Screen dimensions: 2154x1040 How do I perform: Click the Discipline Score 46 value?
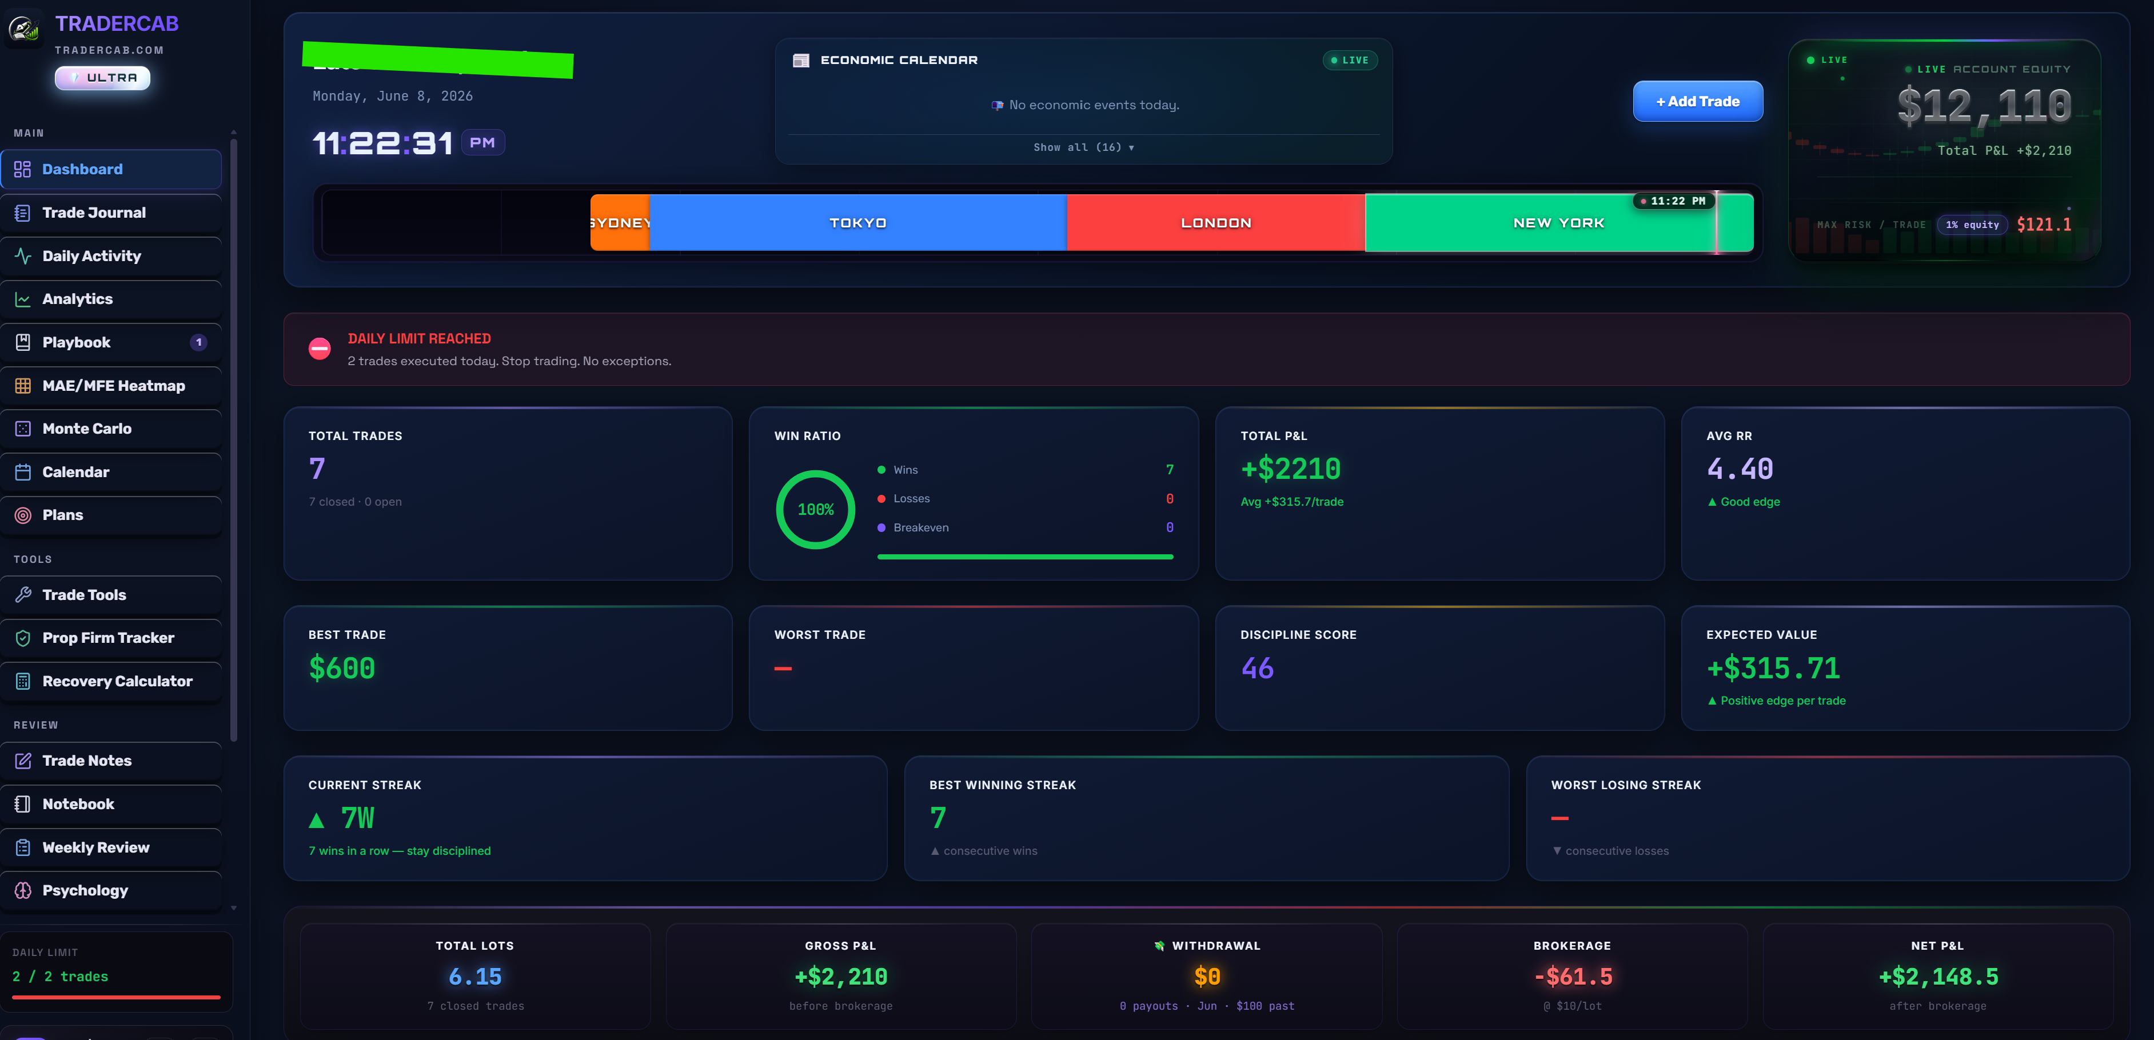click(1256, 668)
